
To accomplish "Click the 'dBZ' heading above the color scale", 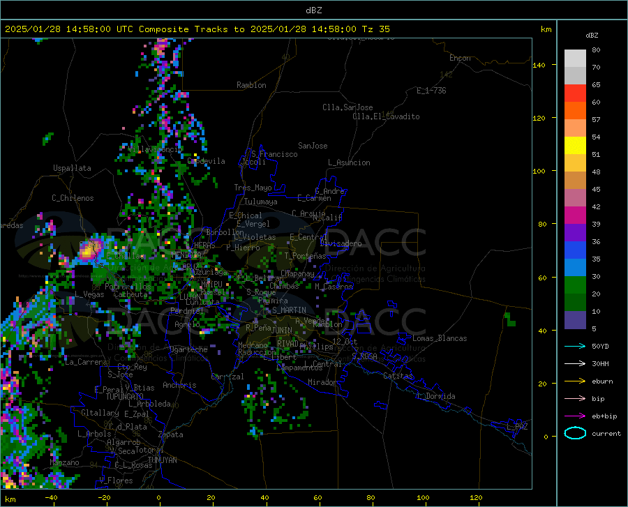I will pyautogui.click(x=592, y=35).
